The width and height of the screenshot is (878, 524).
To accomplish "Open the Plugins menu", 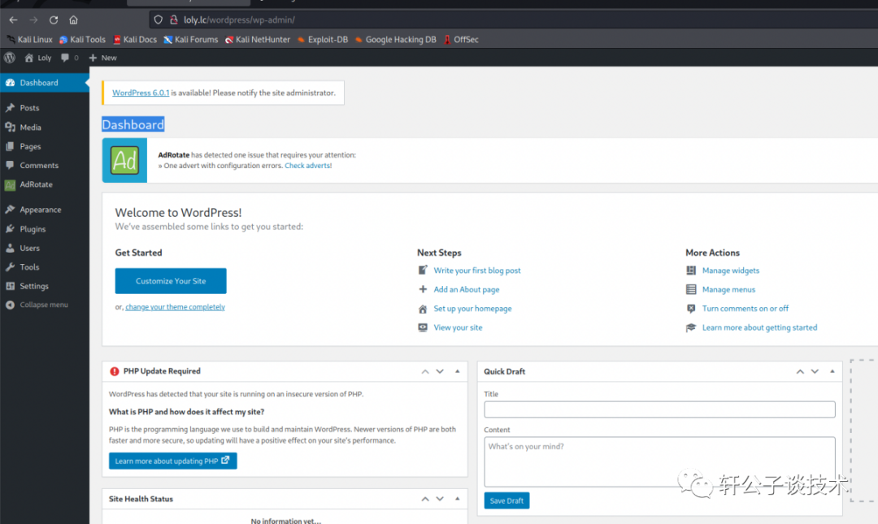I will 45,229.
